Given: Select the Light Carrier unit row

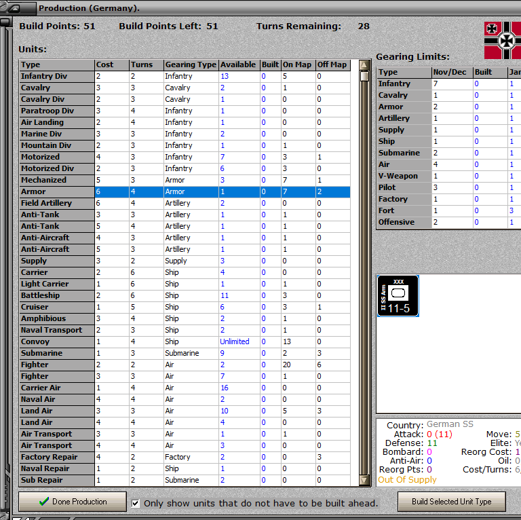Looking at the screenshot, I should pos(185,284).
